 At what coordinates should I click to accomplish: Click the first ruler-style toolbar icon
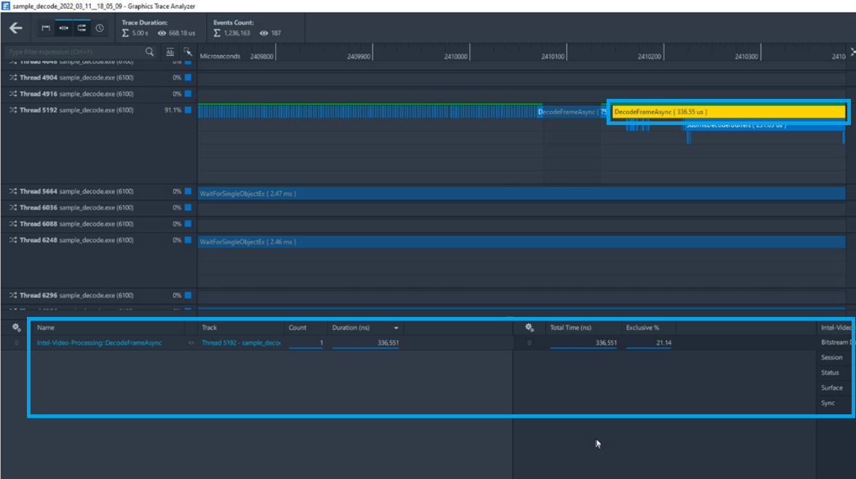click(x=46, y=28)
